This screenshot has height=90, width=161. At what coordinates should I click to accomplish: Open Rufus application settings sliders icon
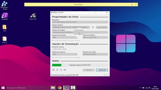click(x=61, y=70)
